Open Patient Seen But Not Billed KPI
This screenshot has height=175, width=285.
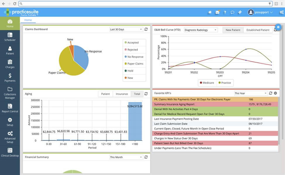[x=215, y=143]
